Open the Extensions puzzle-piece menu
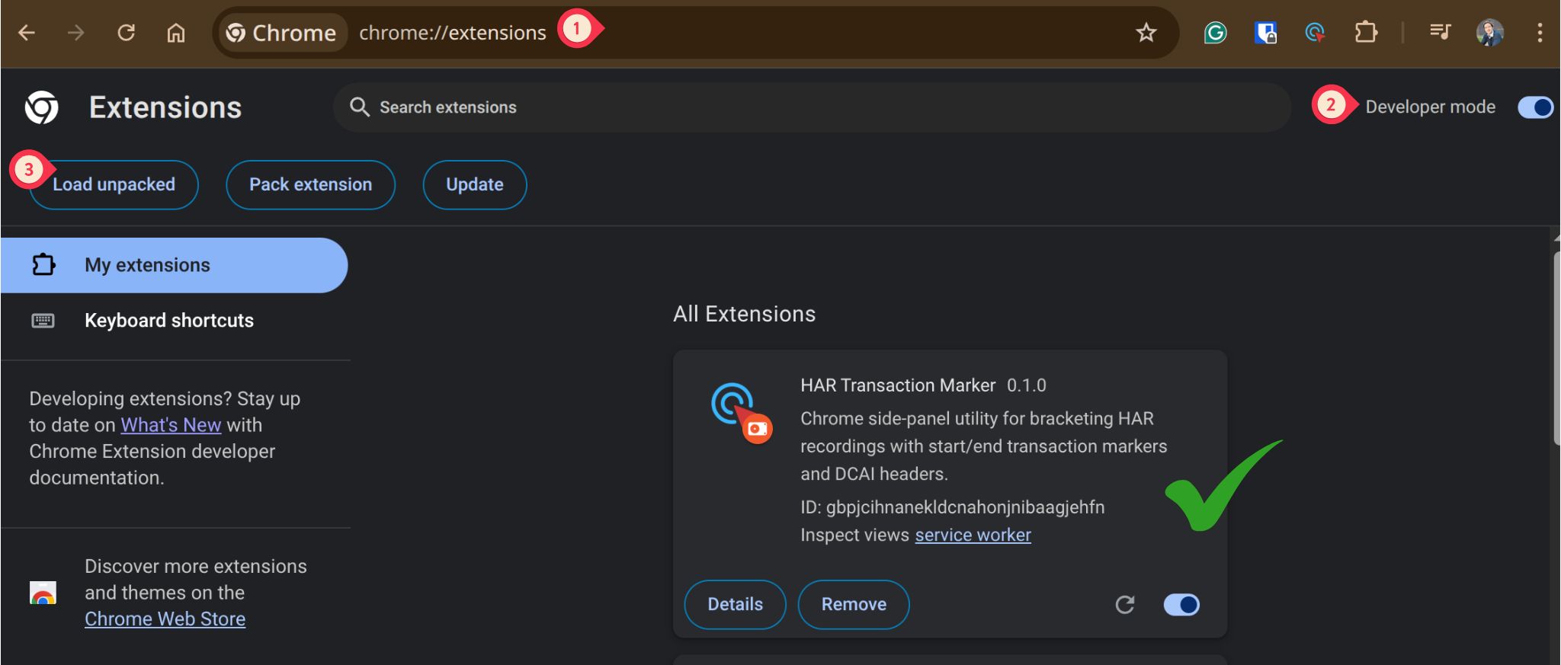The image size is (1561, 665). click(x=1366, y=33)
